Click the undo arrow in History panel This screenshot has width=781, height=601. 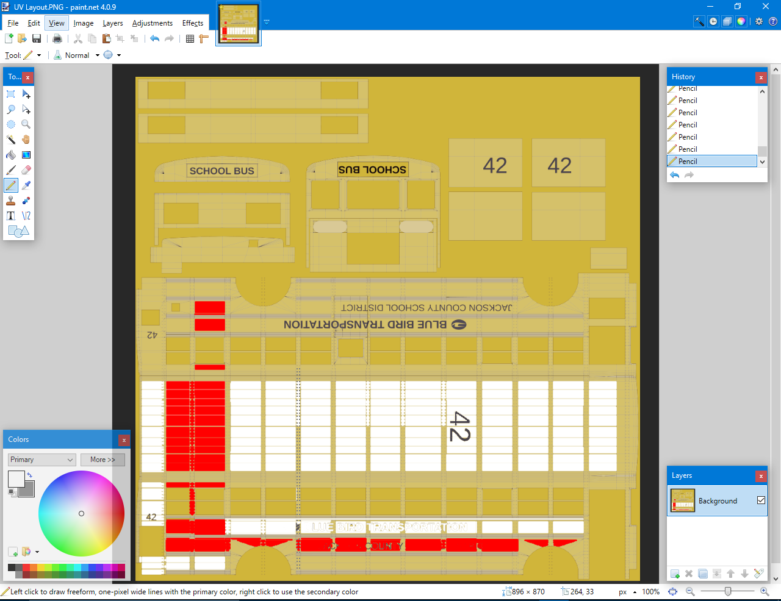tap(675, 175)
